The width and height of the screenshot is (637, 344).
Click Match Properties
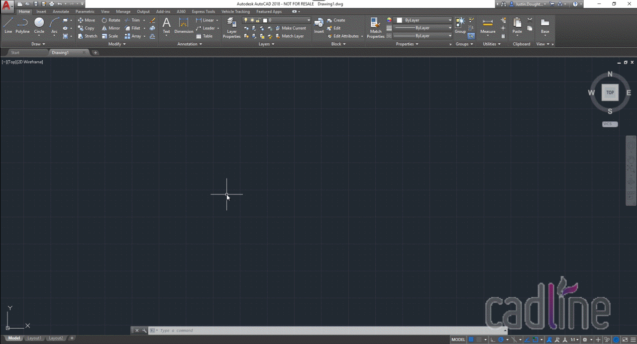376,27
